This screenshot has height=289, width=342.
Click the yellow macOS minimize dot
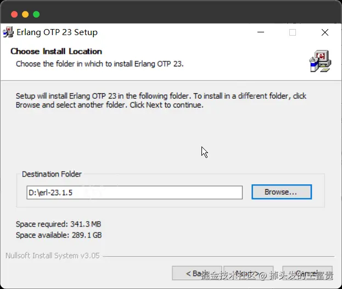pos(25,14)
